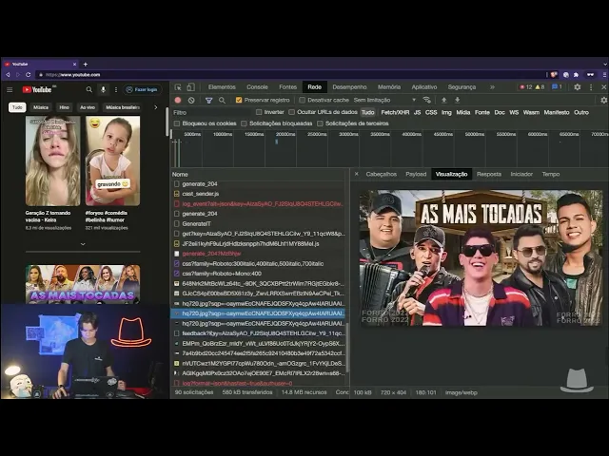Expand more DevTools tabs chevron
This screenshot has height=456, width=609.
coord(492,87)
